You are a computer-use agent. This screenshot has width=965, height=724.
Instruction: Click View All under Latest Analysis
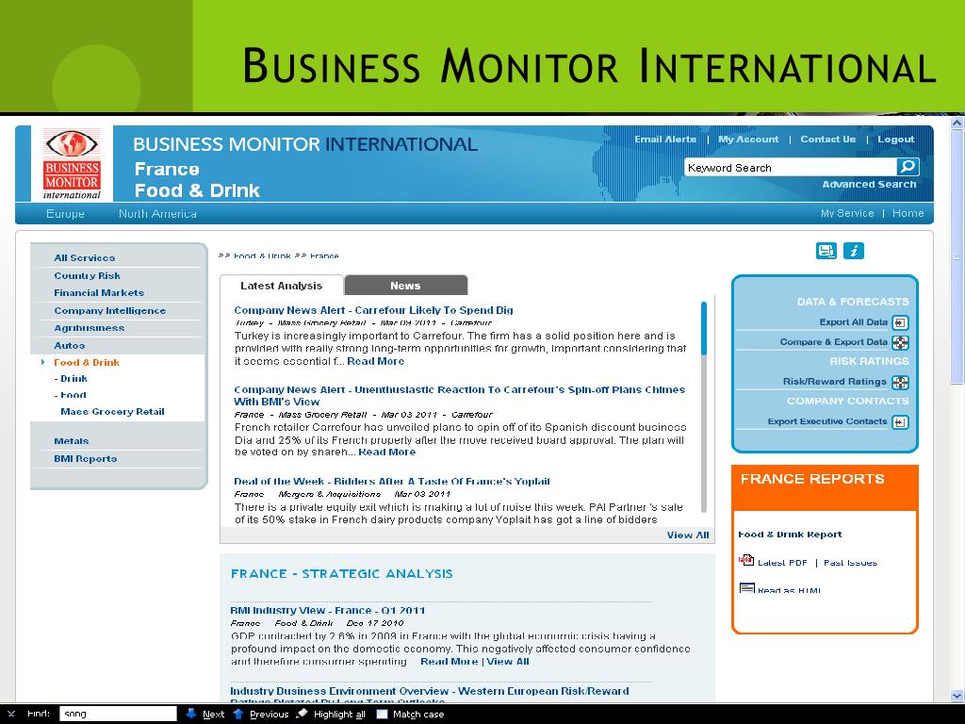[687, 535]
